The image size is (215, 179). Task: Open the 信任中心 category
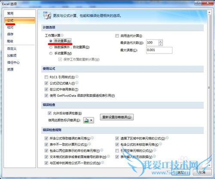[13, 62]
